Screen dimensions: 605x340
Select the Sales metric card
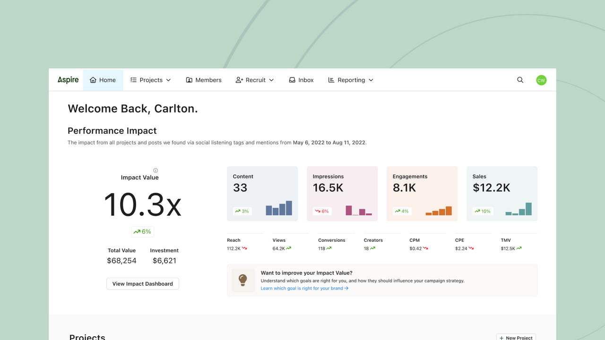click(x=501, y=194)
